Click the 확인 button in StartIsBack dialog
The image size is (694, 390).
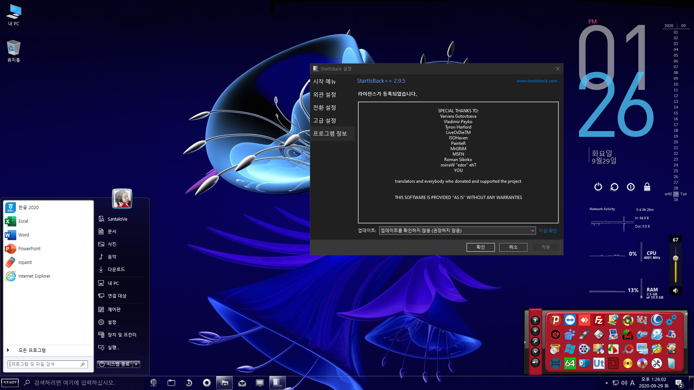pyautogui.click(x=480, y=247)
